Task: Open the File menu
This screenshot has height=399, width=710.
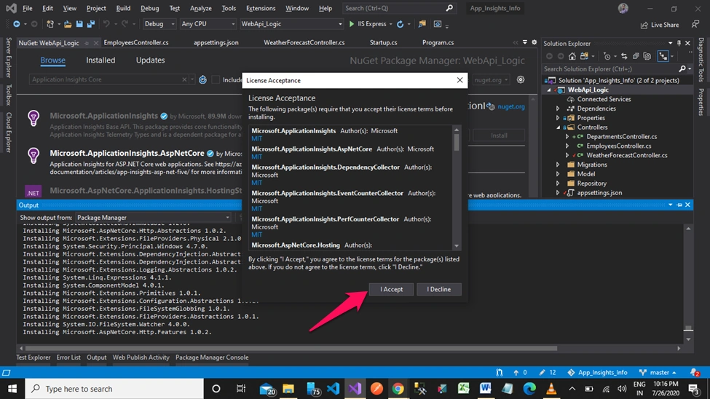Action: point(27,8)
